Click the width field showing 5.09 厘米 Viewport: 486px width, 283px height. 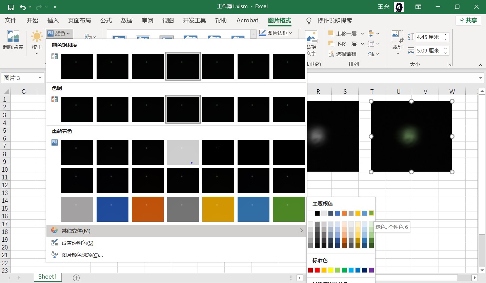[429, 50]
